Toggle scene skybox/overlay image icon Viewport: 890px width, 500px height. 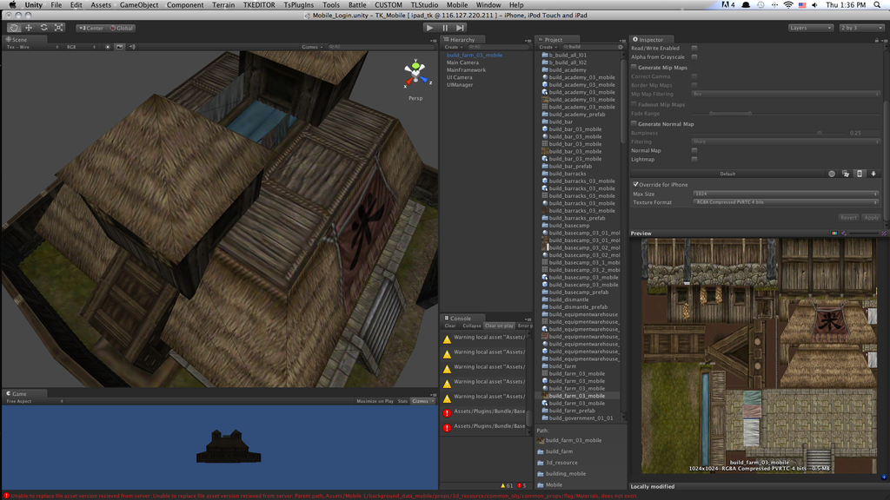(x=119, y=47)
